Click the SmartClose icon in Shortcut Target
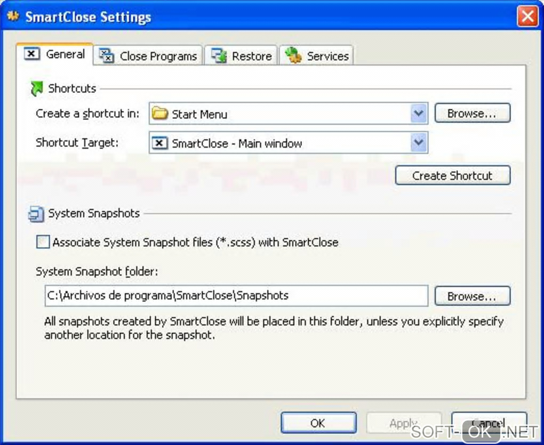Viewport: 544px width, 445px height. pyautogui.click(x=160, y=143)
